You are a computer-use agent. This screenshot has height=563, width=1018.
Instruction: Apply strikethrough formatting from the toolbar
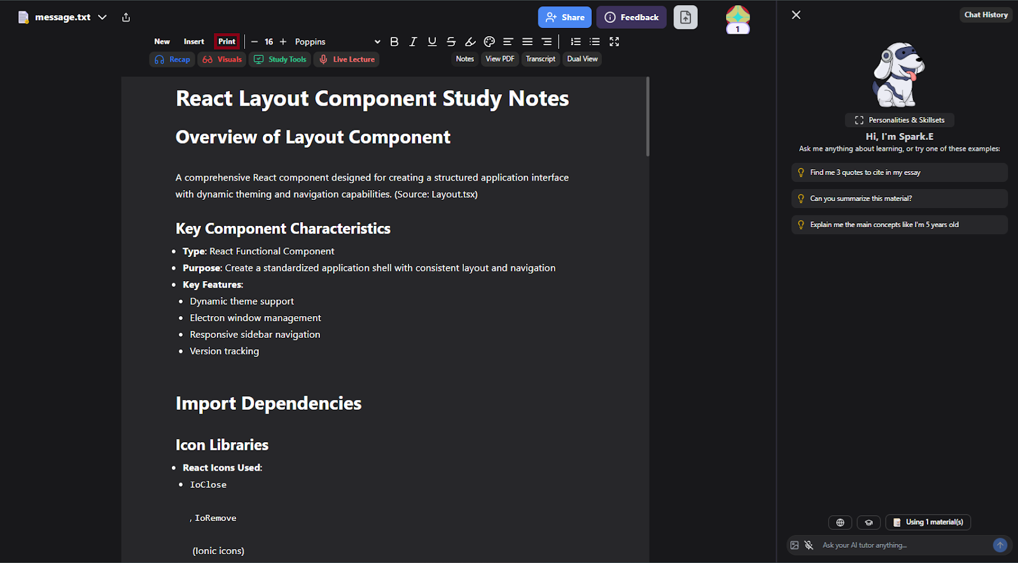(451, 42)
